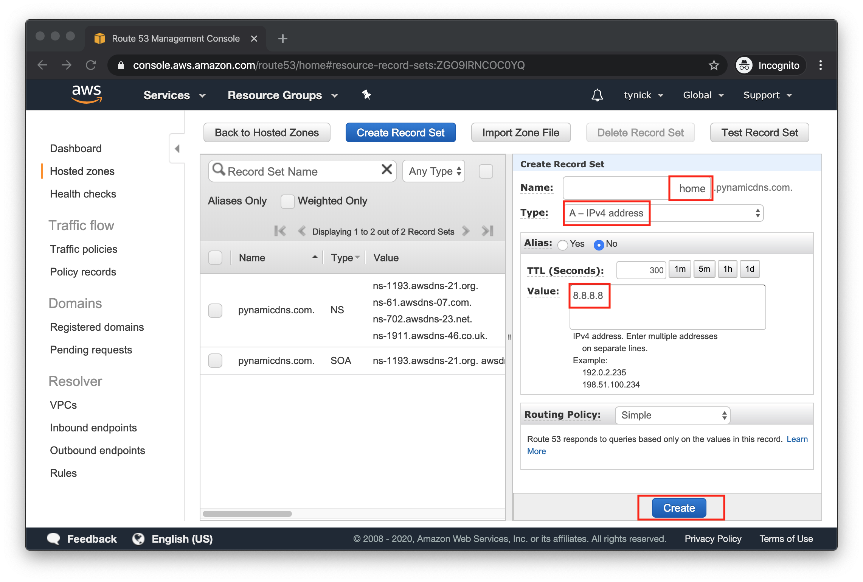Open Traffic policies in sidebar
The height and width of the screenshot is (582, 863).
pyautogui.click(x=84, y=249)
